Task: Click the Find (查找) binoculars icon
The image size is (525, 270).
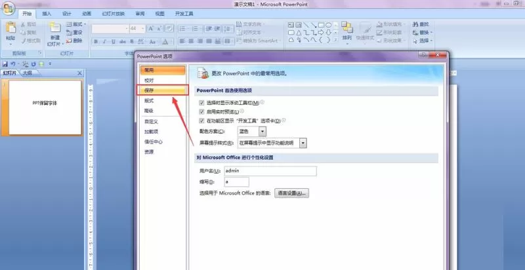Action: click(x=415, y=24)
